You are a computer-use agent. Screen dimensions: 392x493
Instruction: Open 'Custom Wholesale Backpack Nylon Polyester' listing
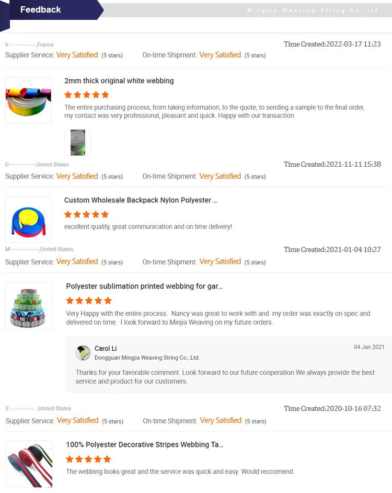click(x=141, y=200)
